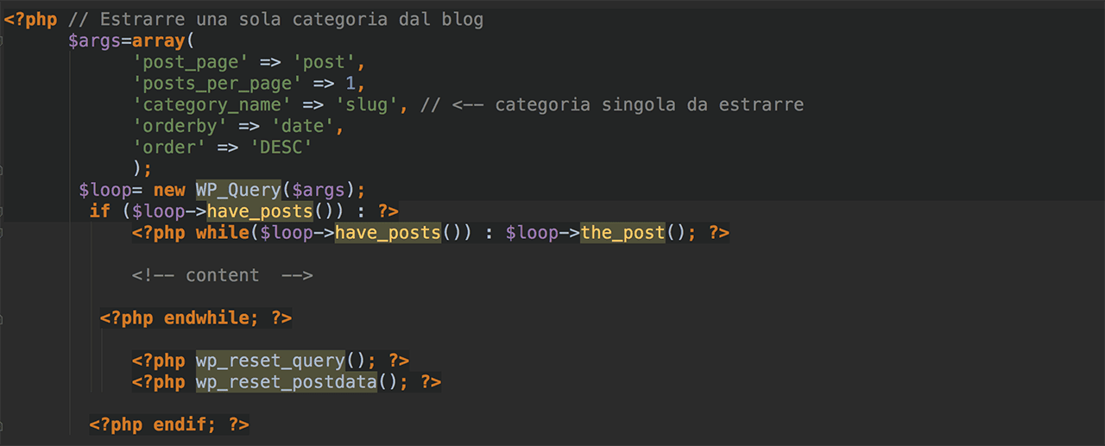Click the 'posts_per_page' key
Viewport: 1105px width, 446px height.
pos(218,84)
